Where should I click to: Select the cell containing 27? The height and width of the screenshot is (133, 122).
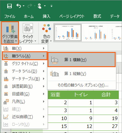(x=106, y=126)
